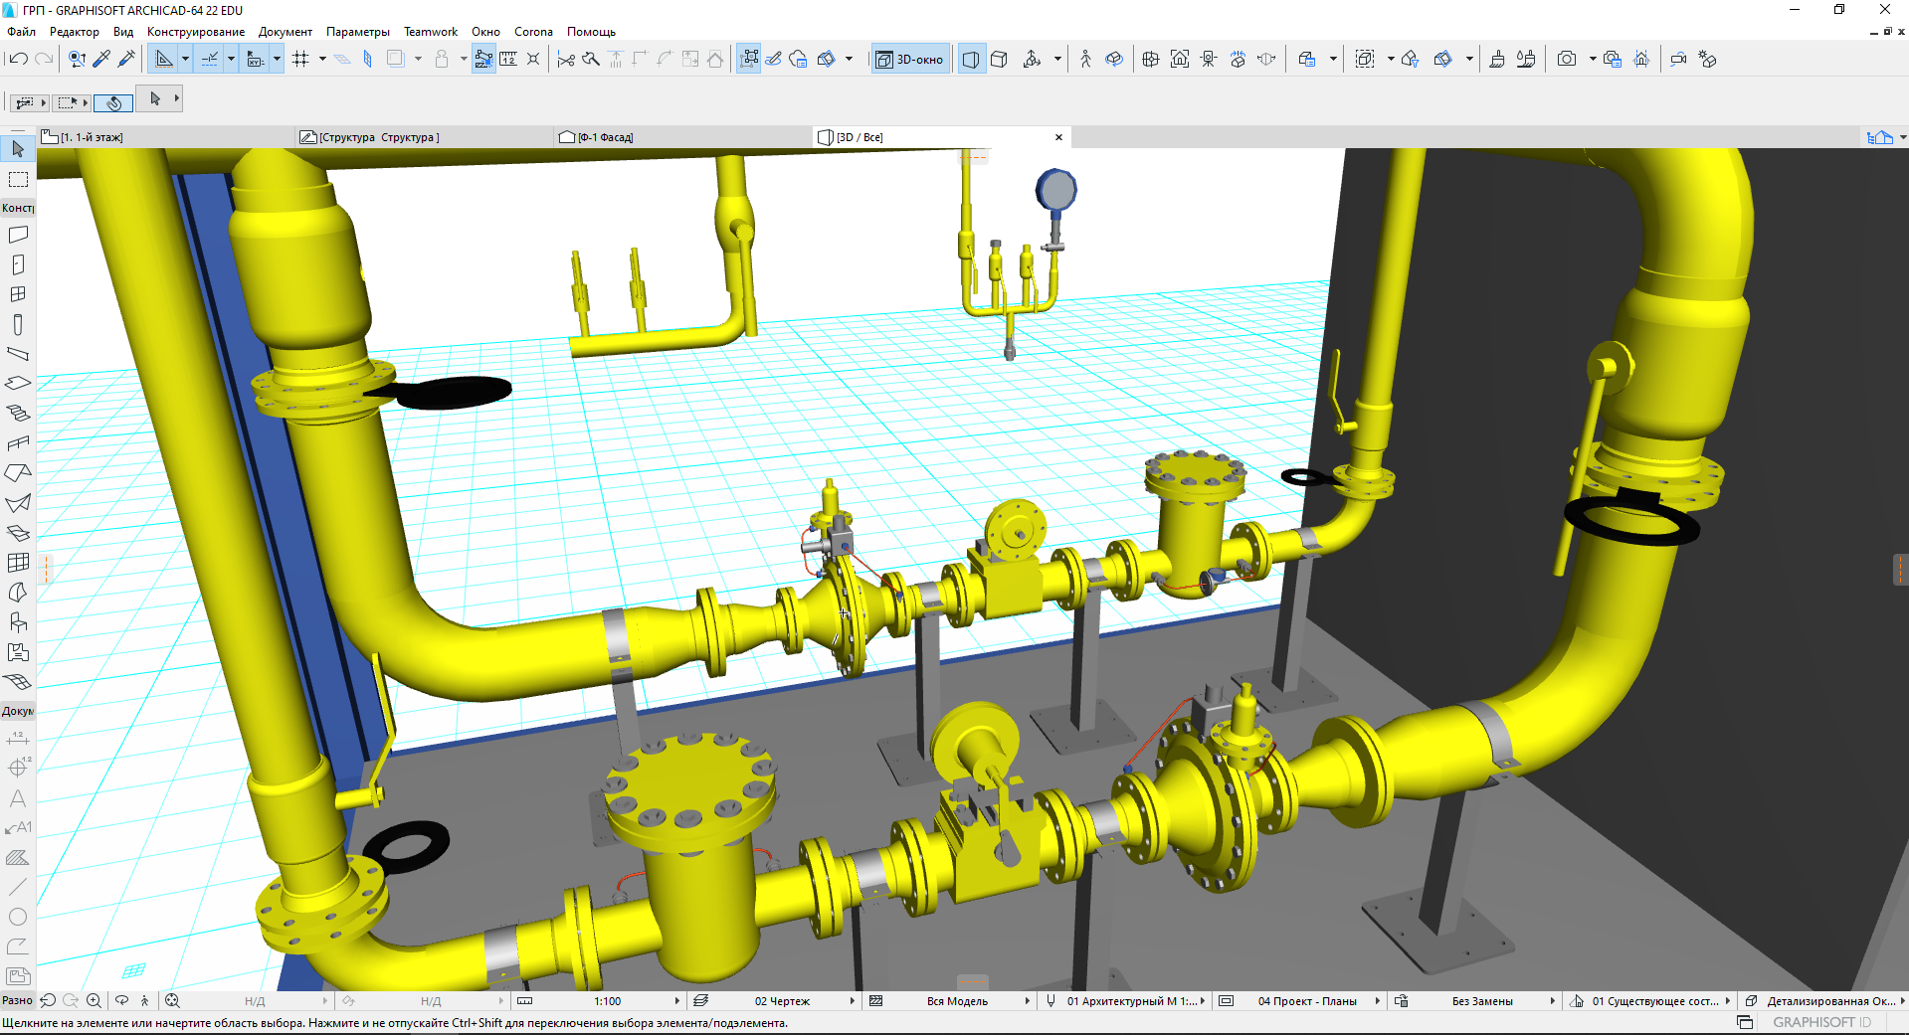
Task: Click the camera photo render icon
Action: (x=1567, y=59)
